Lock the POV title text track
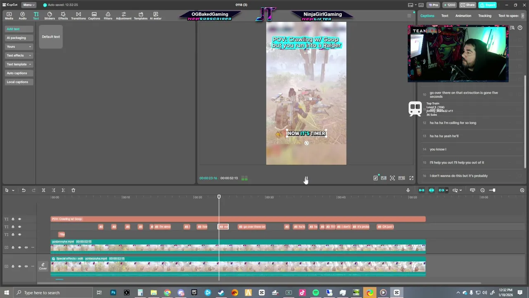Image resolution: width=529 pixels, height=298 pixels. [x=13, y=219]
